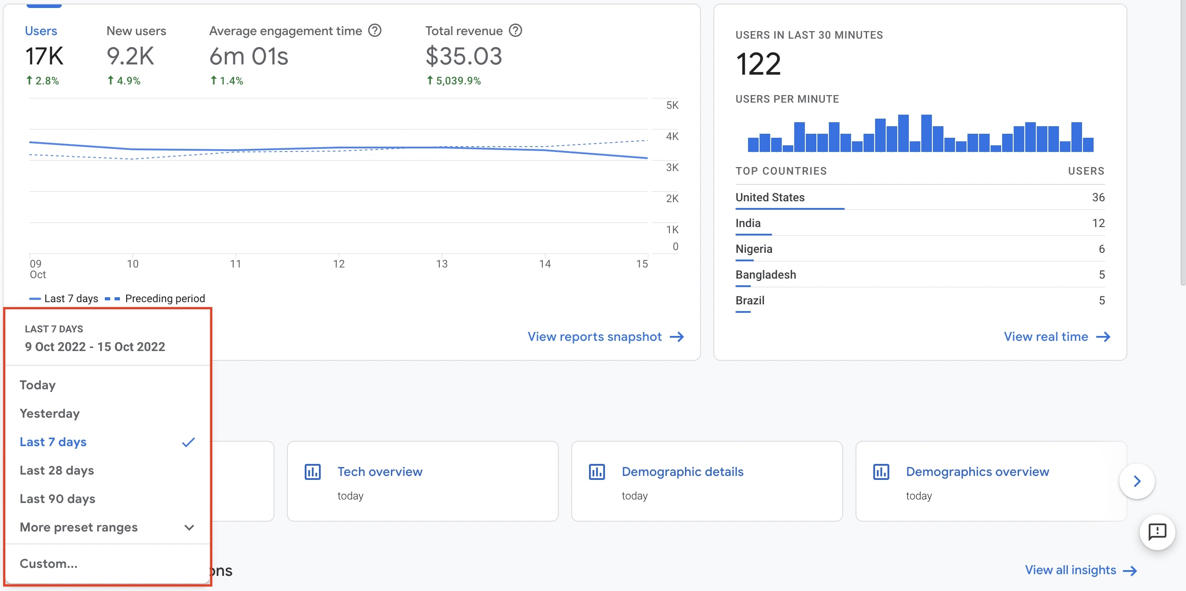Toggle the Preceding period legend entry

point(155,298)
